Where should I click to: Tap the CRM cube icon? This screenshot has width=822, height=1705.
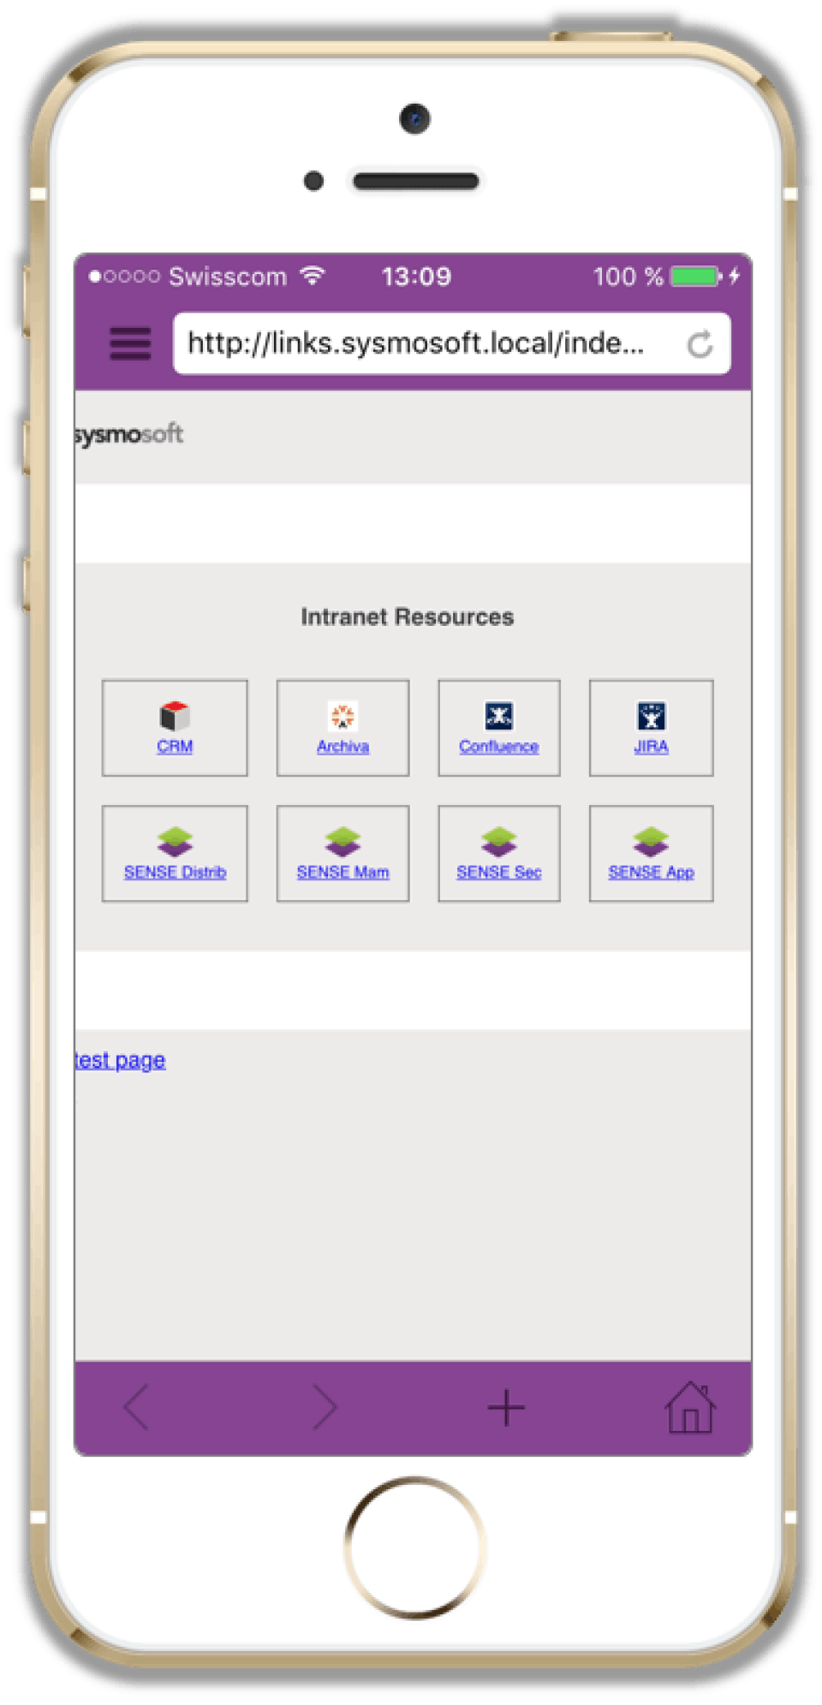click(x=175, y=716)
